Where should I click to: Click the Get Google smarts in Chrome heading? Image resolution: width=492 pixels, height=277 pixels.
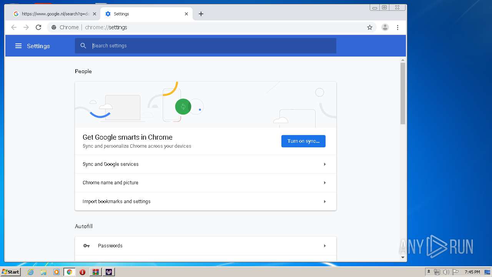128,137
